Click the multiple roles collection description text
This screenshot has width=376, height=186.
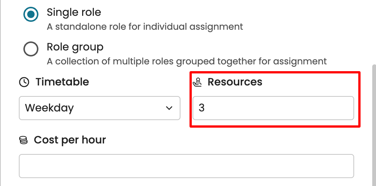pos(186,61)
